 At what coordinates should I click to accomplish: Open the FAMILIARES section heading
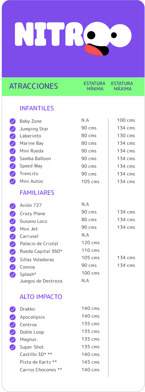(x=37, y=193)
